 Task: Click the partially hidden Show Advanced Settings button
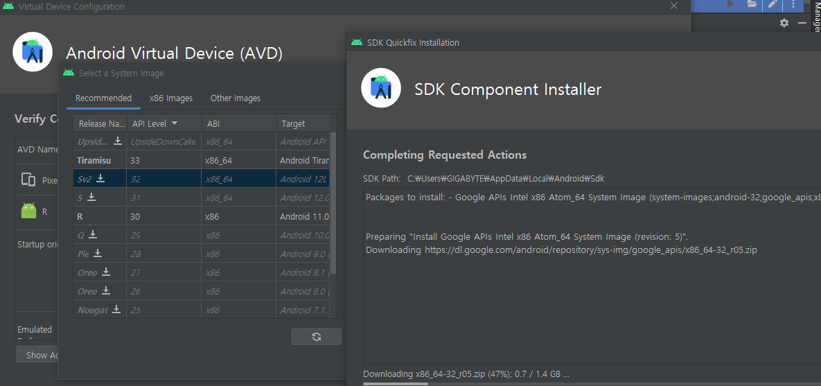(x=37, y=355)
